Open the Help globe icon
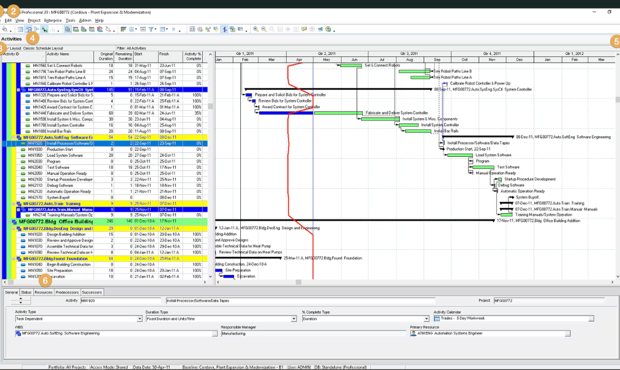The height and width of the screenshot is (370, 620). [x=328, y=29]
